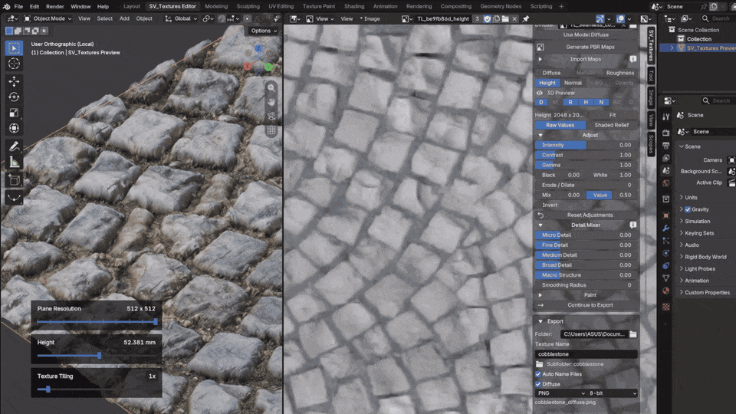Click the browse folder icon next to Folder path
Screen dimensions: 736x414
[x=633, y=334]
